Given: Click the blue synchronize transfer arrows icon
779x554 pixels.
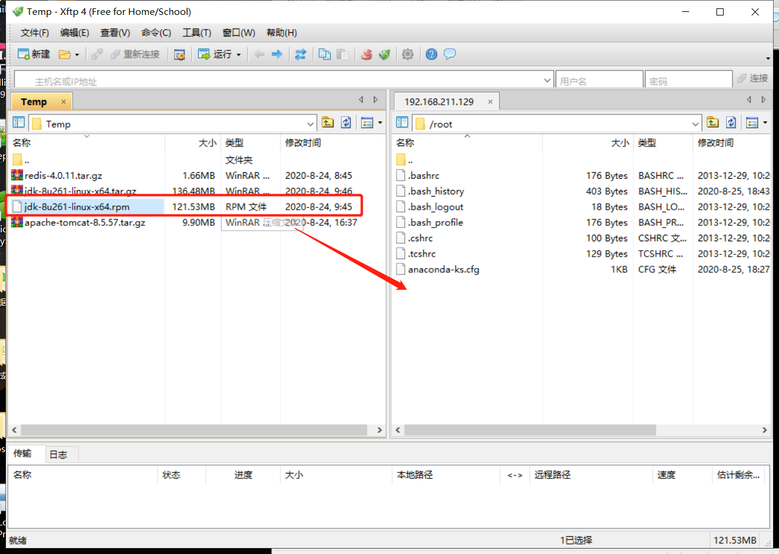Looking at the screenshot, I should 301,54.
